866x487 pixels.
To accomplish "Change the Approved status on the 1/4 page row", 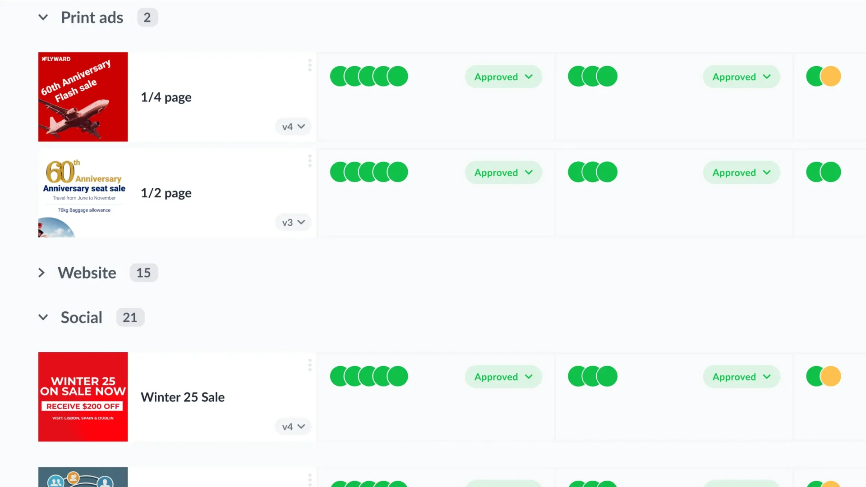I will click(x=503, y=77).
